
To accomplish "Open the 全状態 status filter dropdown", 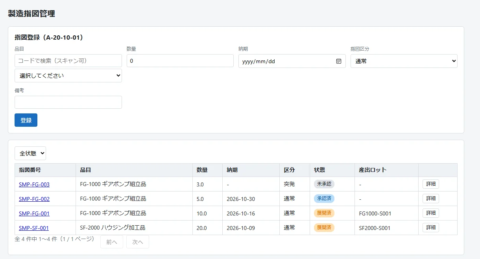I will [x=30, y=153].
